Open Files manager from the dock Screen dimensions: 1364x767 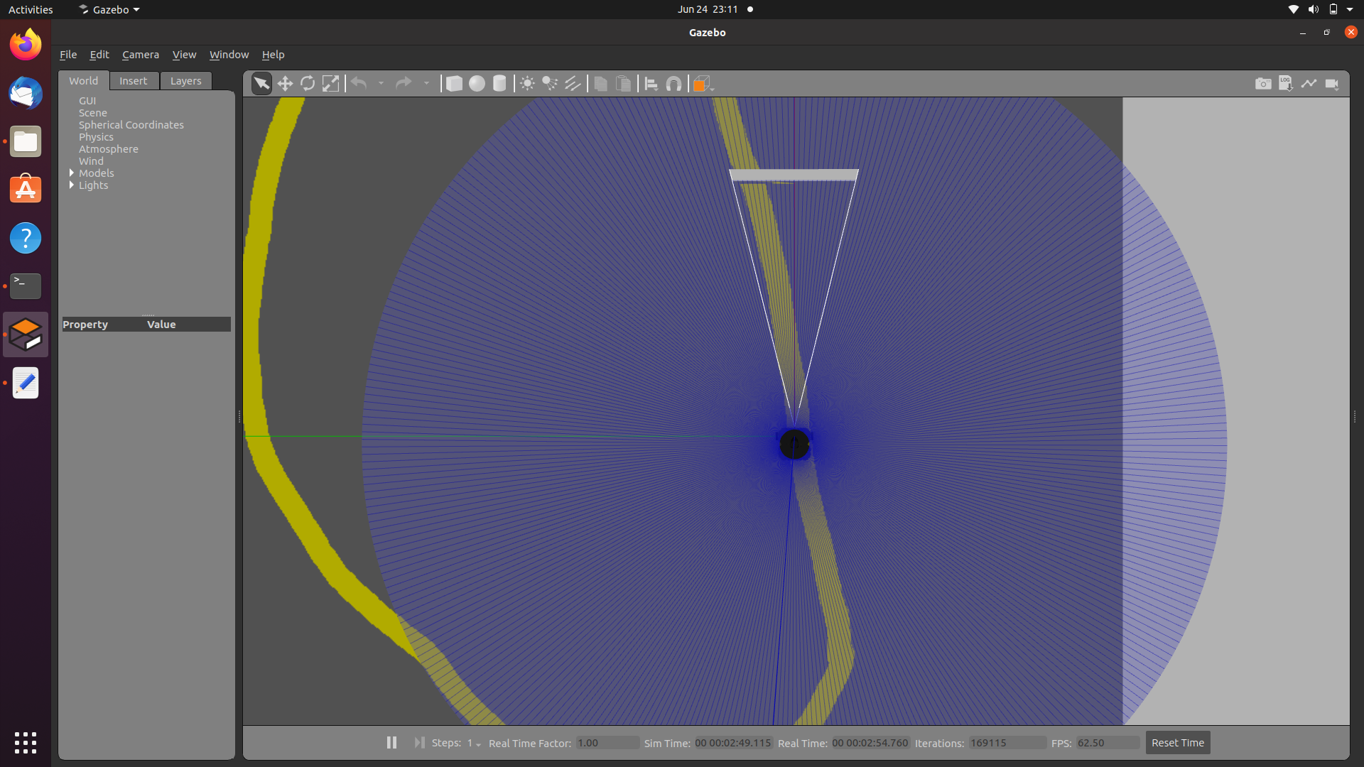pos(26,141)
